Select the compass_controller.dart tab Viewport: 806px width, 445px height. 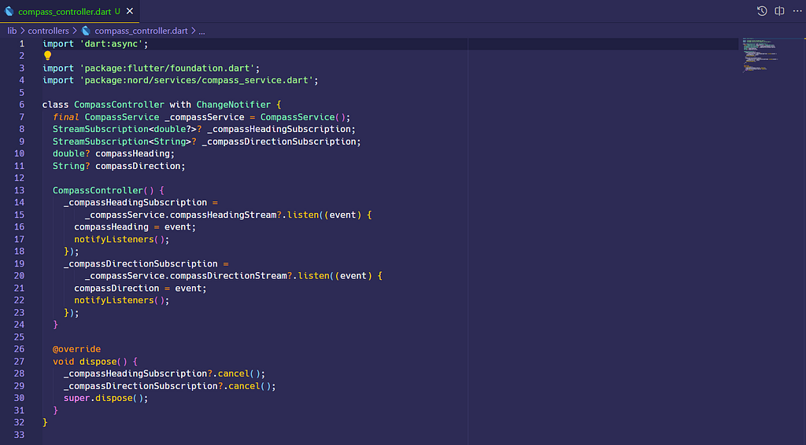69,11
